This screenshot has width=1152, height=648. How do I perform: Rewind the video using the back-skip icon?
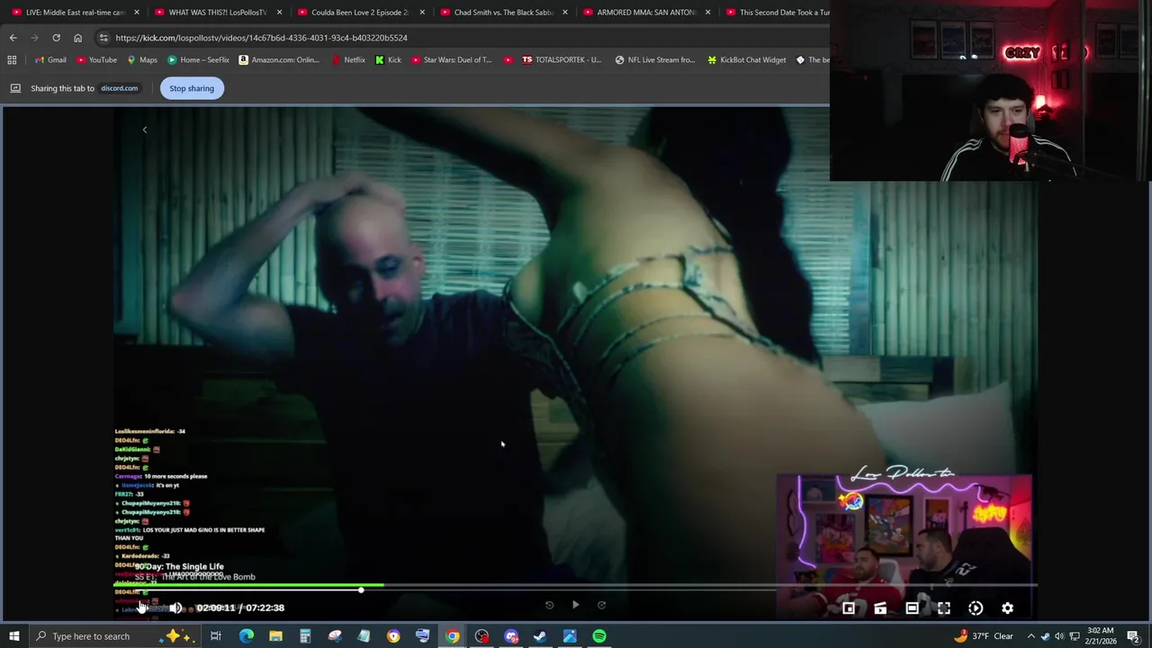549,605
